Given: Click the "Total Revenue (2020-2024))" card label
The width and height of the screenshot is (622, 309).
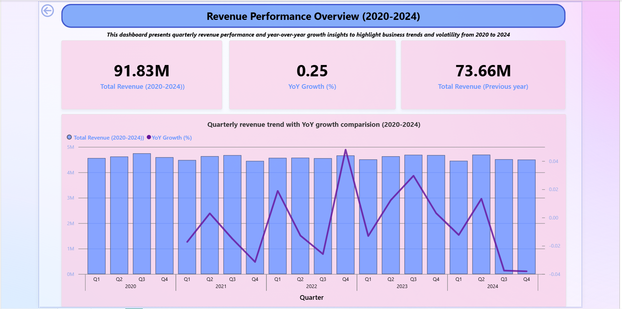Looking at the screenshot, I should coord(142,87).
